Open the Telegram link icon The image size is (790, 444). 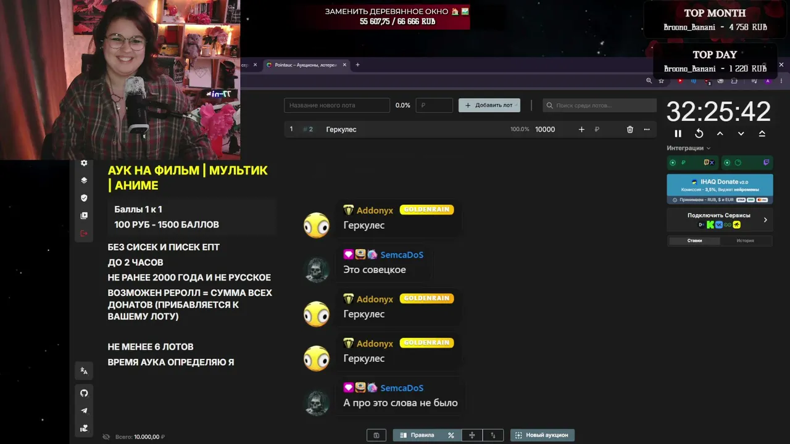pos(84,411)
